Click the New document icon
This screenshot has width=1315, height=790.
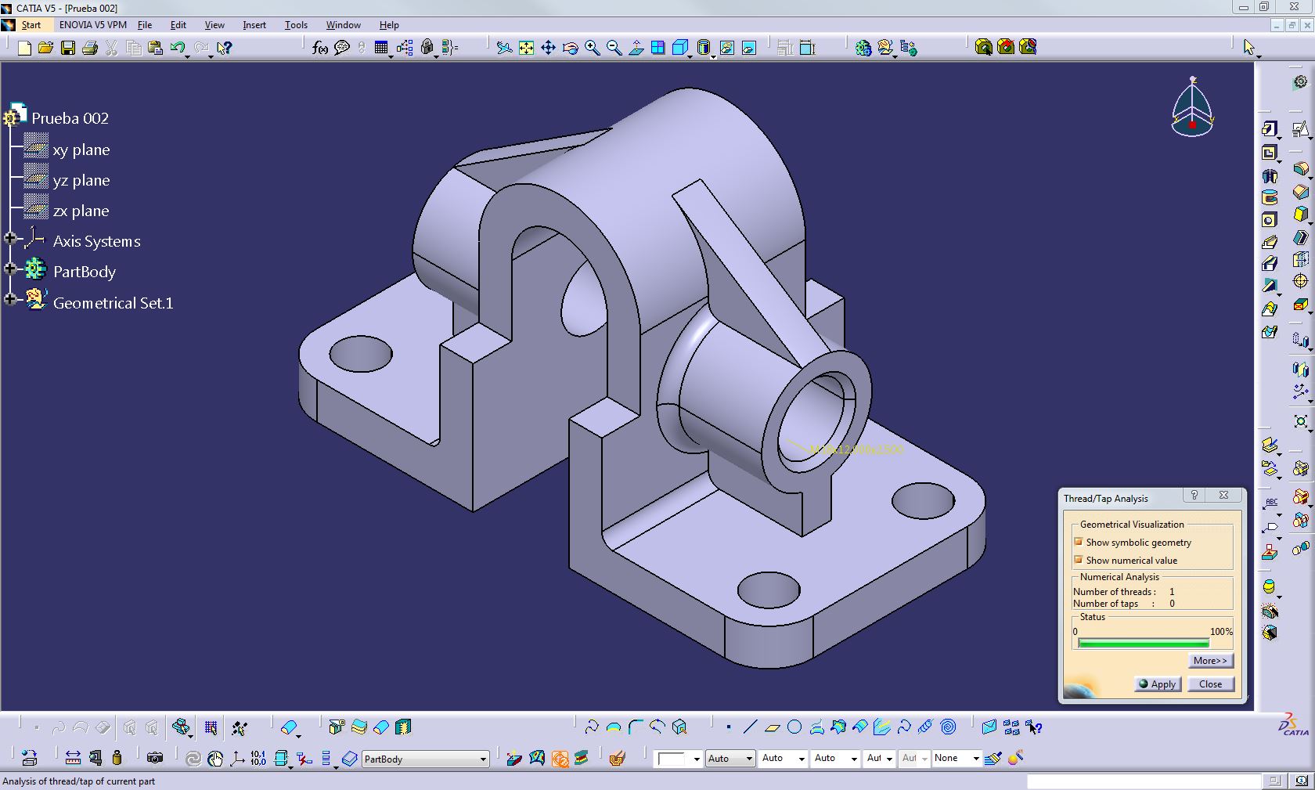click(24, 48)
